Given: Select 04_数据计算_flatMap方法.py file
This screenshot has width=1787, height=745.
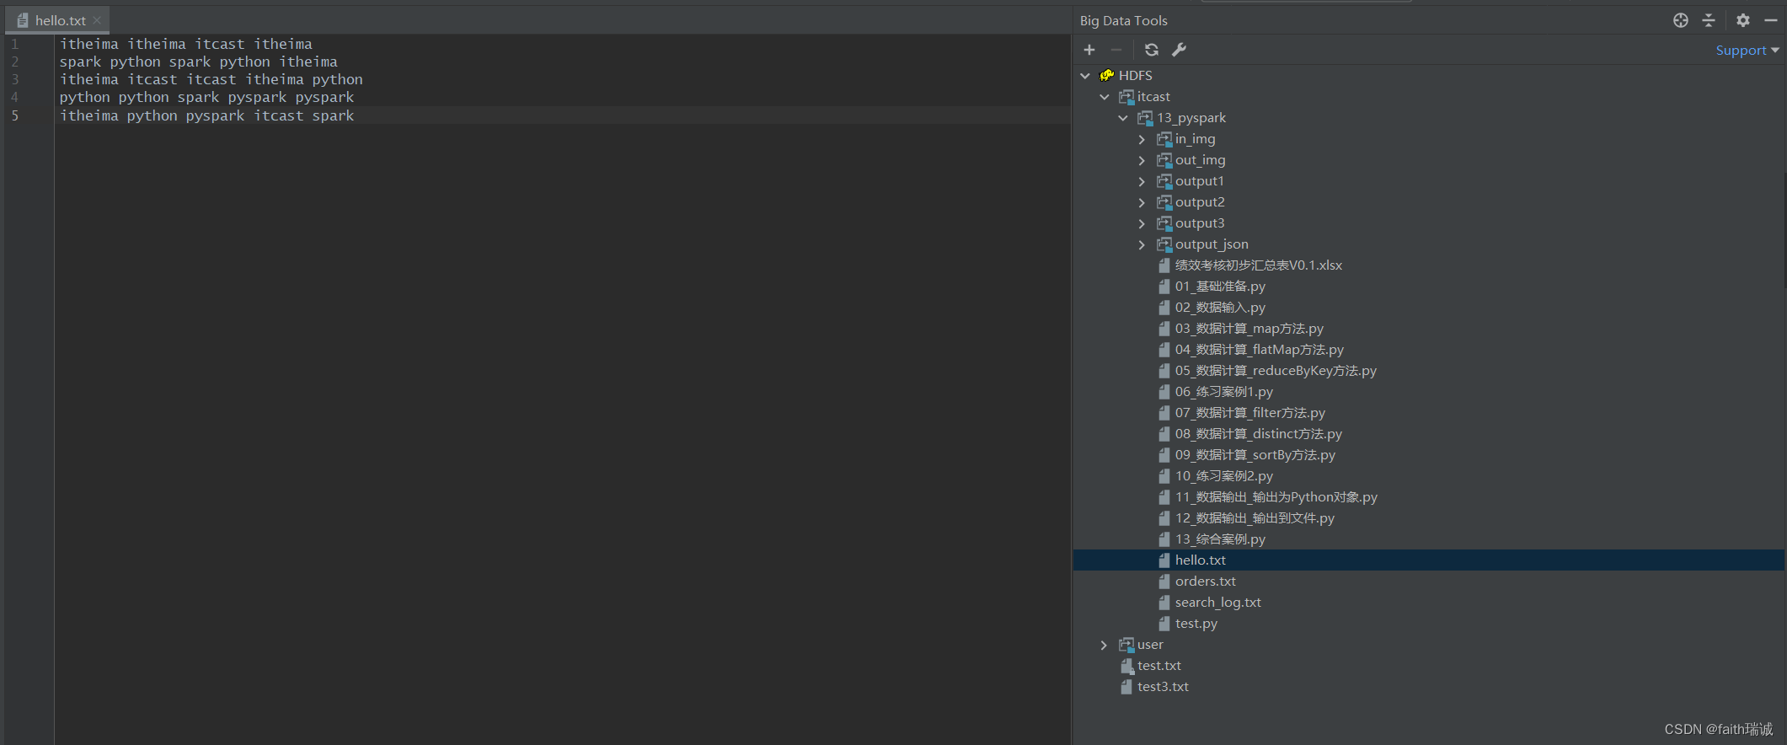Looking at the screenshot, I should click(x=1260, y=350).
